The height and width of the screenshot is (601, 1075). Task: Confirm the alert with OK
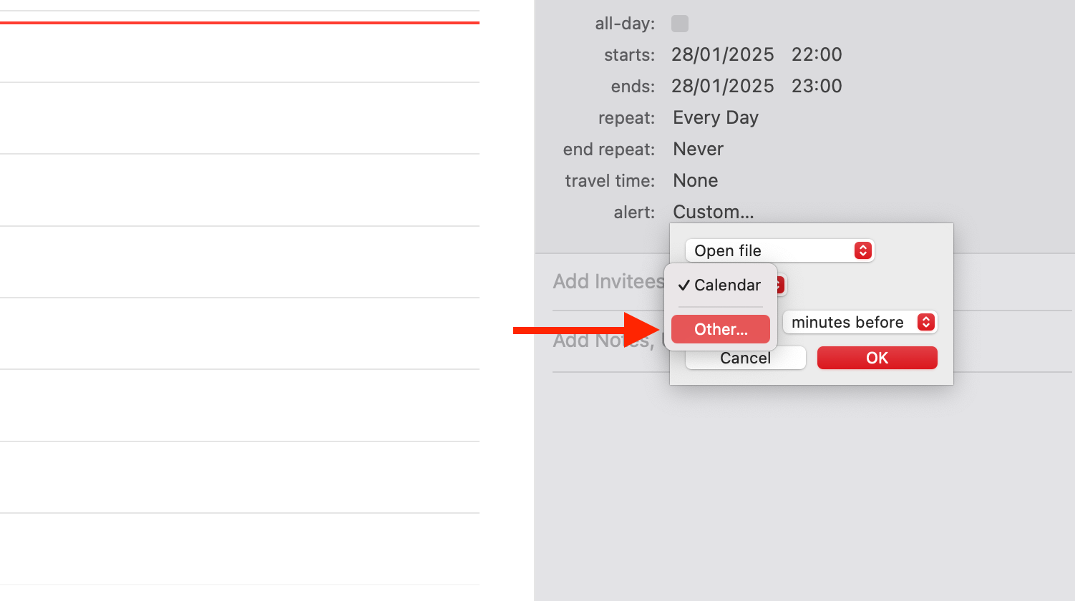tap(877, 358)
